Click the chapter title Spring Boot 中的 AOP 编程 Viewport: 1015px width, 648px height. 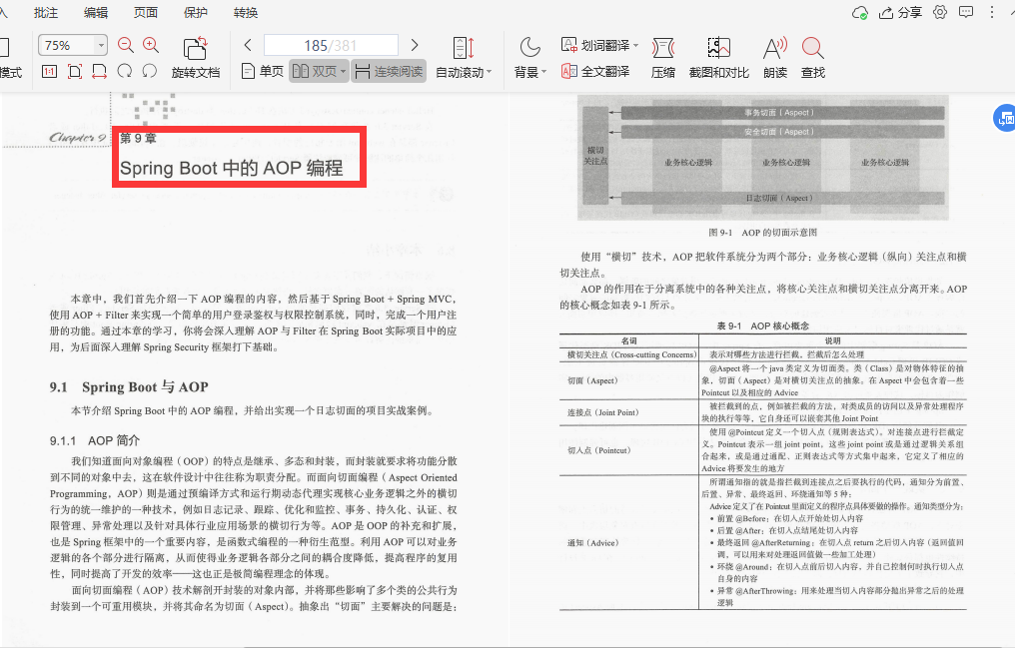click(231, 168)
